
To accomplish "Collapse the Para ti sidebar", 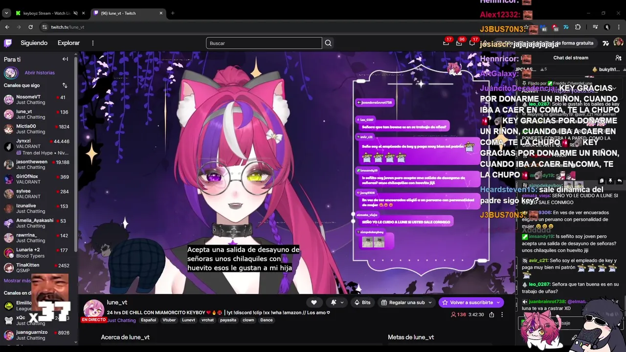I will 65,59.
